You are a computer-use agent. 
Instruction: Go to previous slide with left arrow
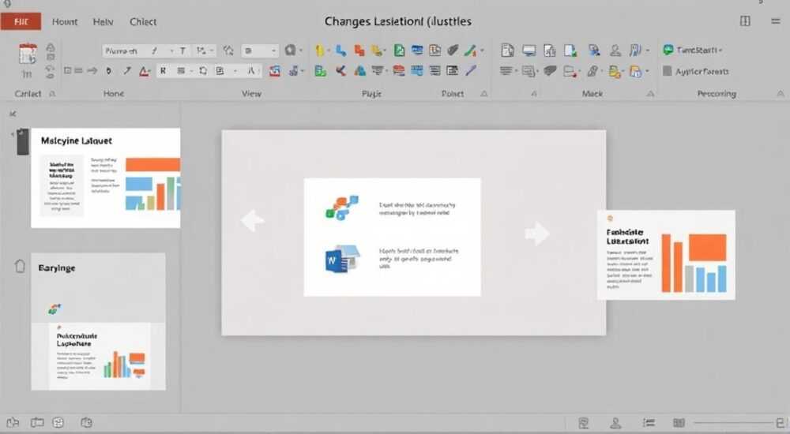pos(253,220)
